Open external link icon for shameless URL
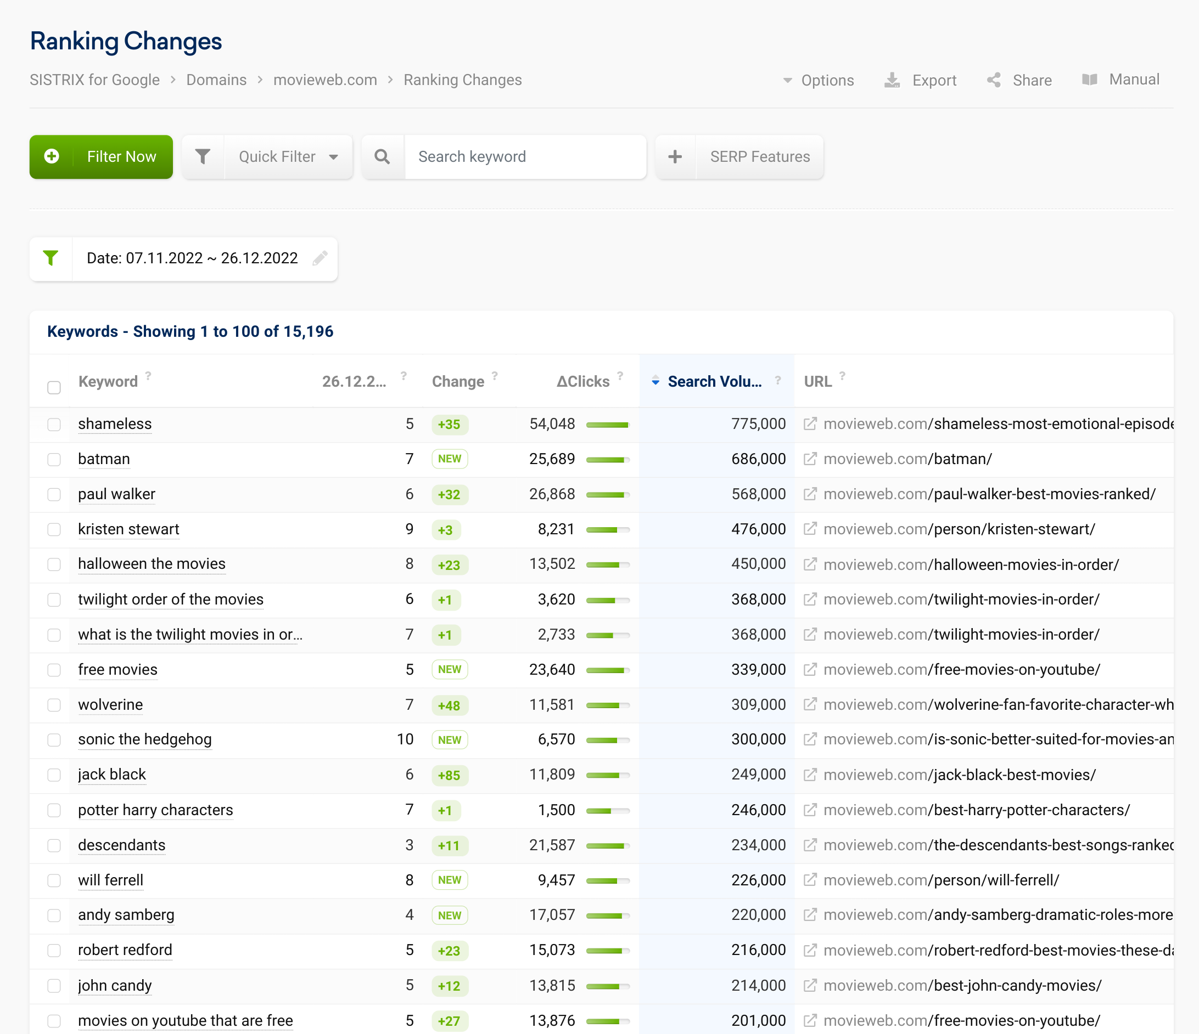Screen dimensions: 1199x1034 click(810, 424)
